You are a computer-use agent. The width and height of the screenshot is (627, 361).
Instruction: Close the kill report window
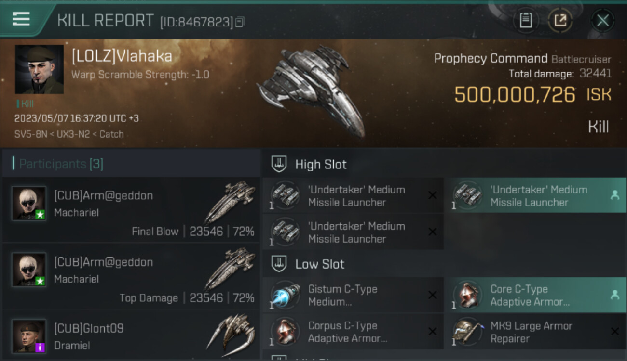[x=602, y=21]
